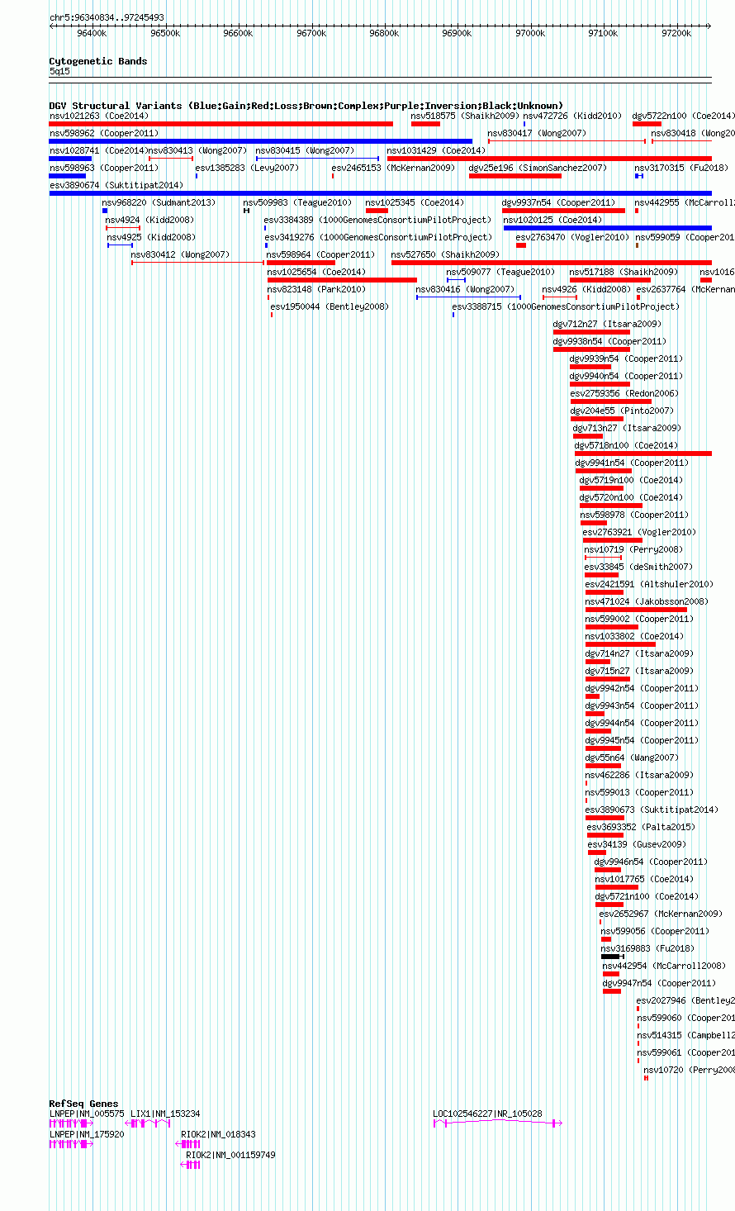Open the esv3384389 1000Genomes pilot variant
The height and width of the screenshot is (1211, 735).
pos(266,228)
